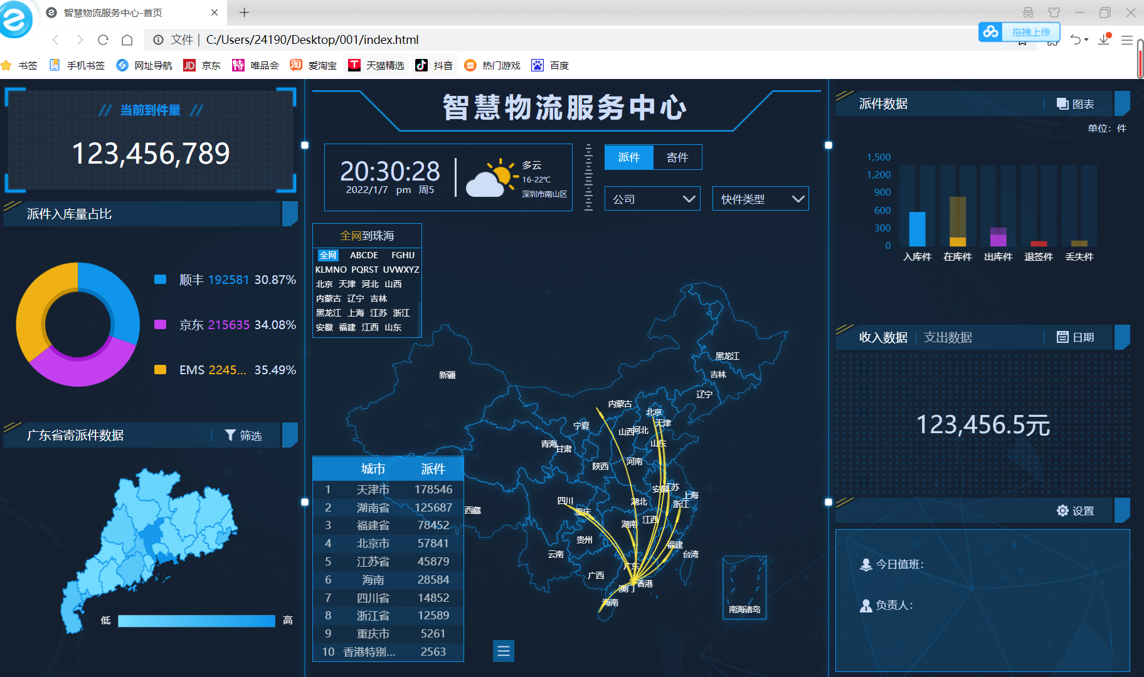Image resolution: width=1144 pixels, height=677 pixels.
Task: Toggle the 顺丰 blue legend swatch
Action: tap(161, 280)
